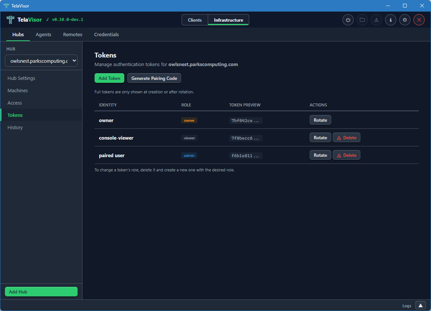Viewport: 431px width, 311px height.
Task: Select Machines in the sidebar
Action: coord(18,90)
